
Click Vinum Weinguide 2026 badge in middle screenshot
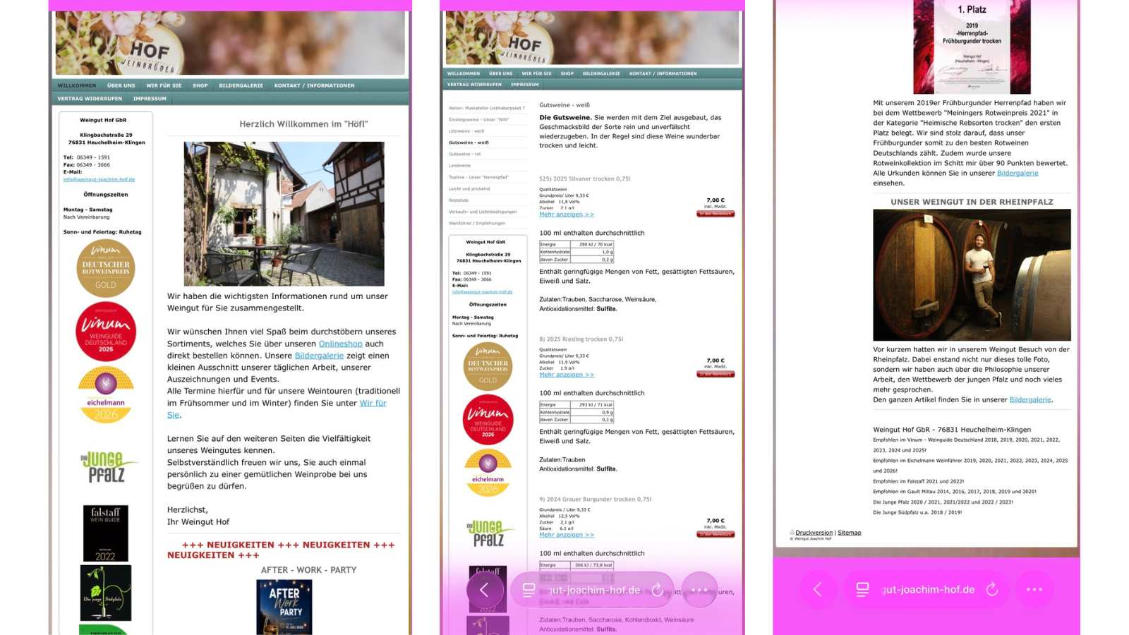click(488, 420)
